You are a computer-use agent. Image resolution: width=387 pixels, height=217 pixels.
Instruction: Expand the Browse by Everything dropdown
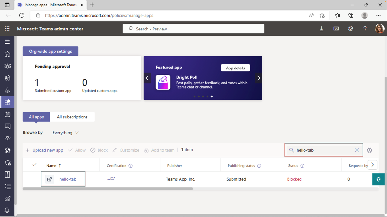(66, 133)
